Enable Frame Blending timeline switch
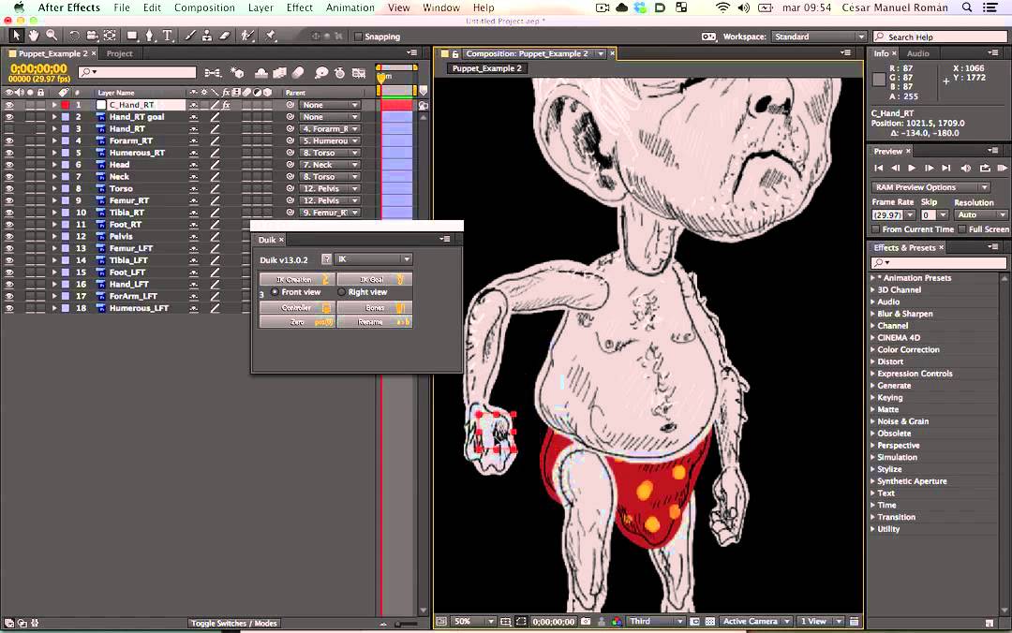 [x=279, y=73]
